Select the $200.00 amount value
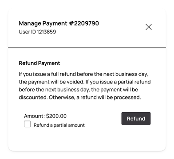This screenshot has width=174, height=159. pos(56,116)
